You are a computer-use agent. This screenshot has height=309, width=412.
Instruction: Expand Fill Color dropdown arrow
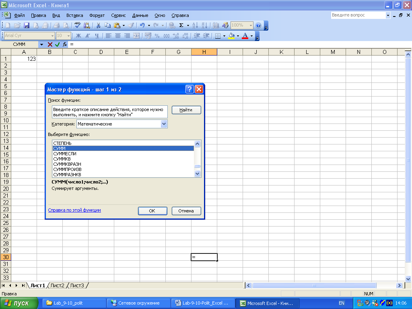coord(238,35)
